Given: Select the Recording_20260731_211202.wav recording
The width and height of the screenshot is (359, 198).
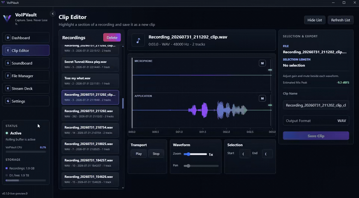Looking at the screenshot, I should pos(90,114).
